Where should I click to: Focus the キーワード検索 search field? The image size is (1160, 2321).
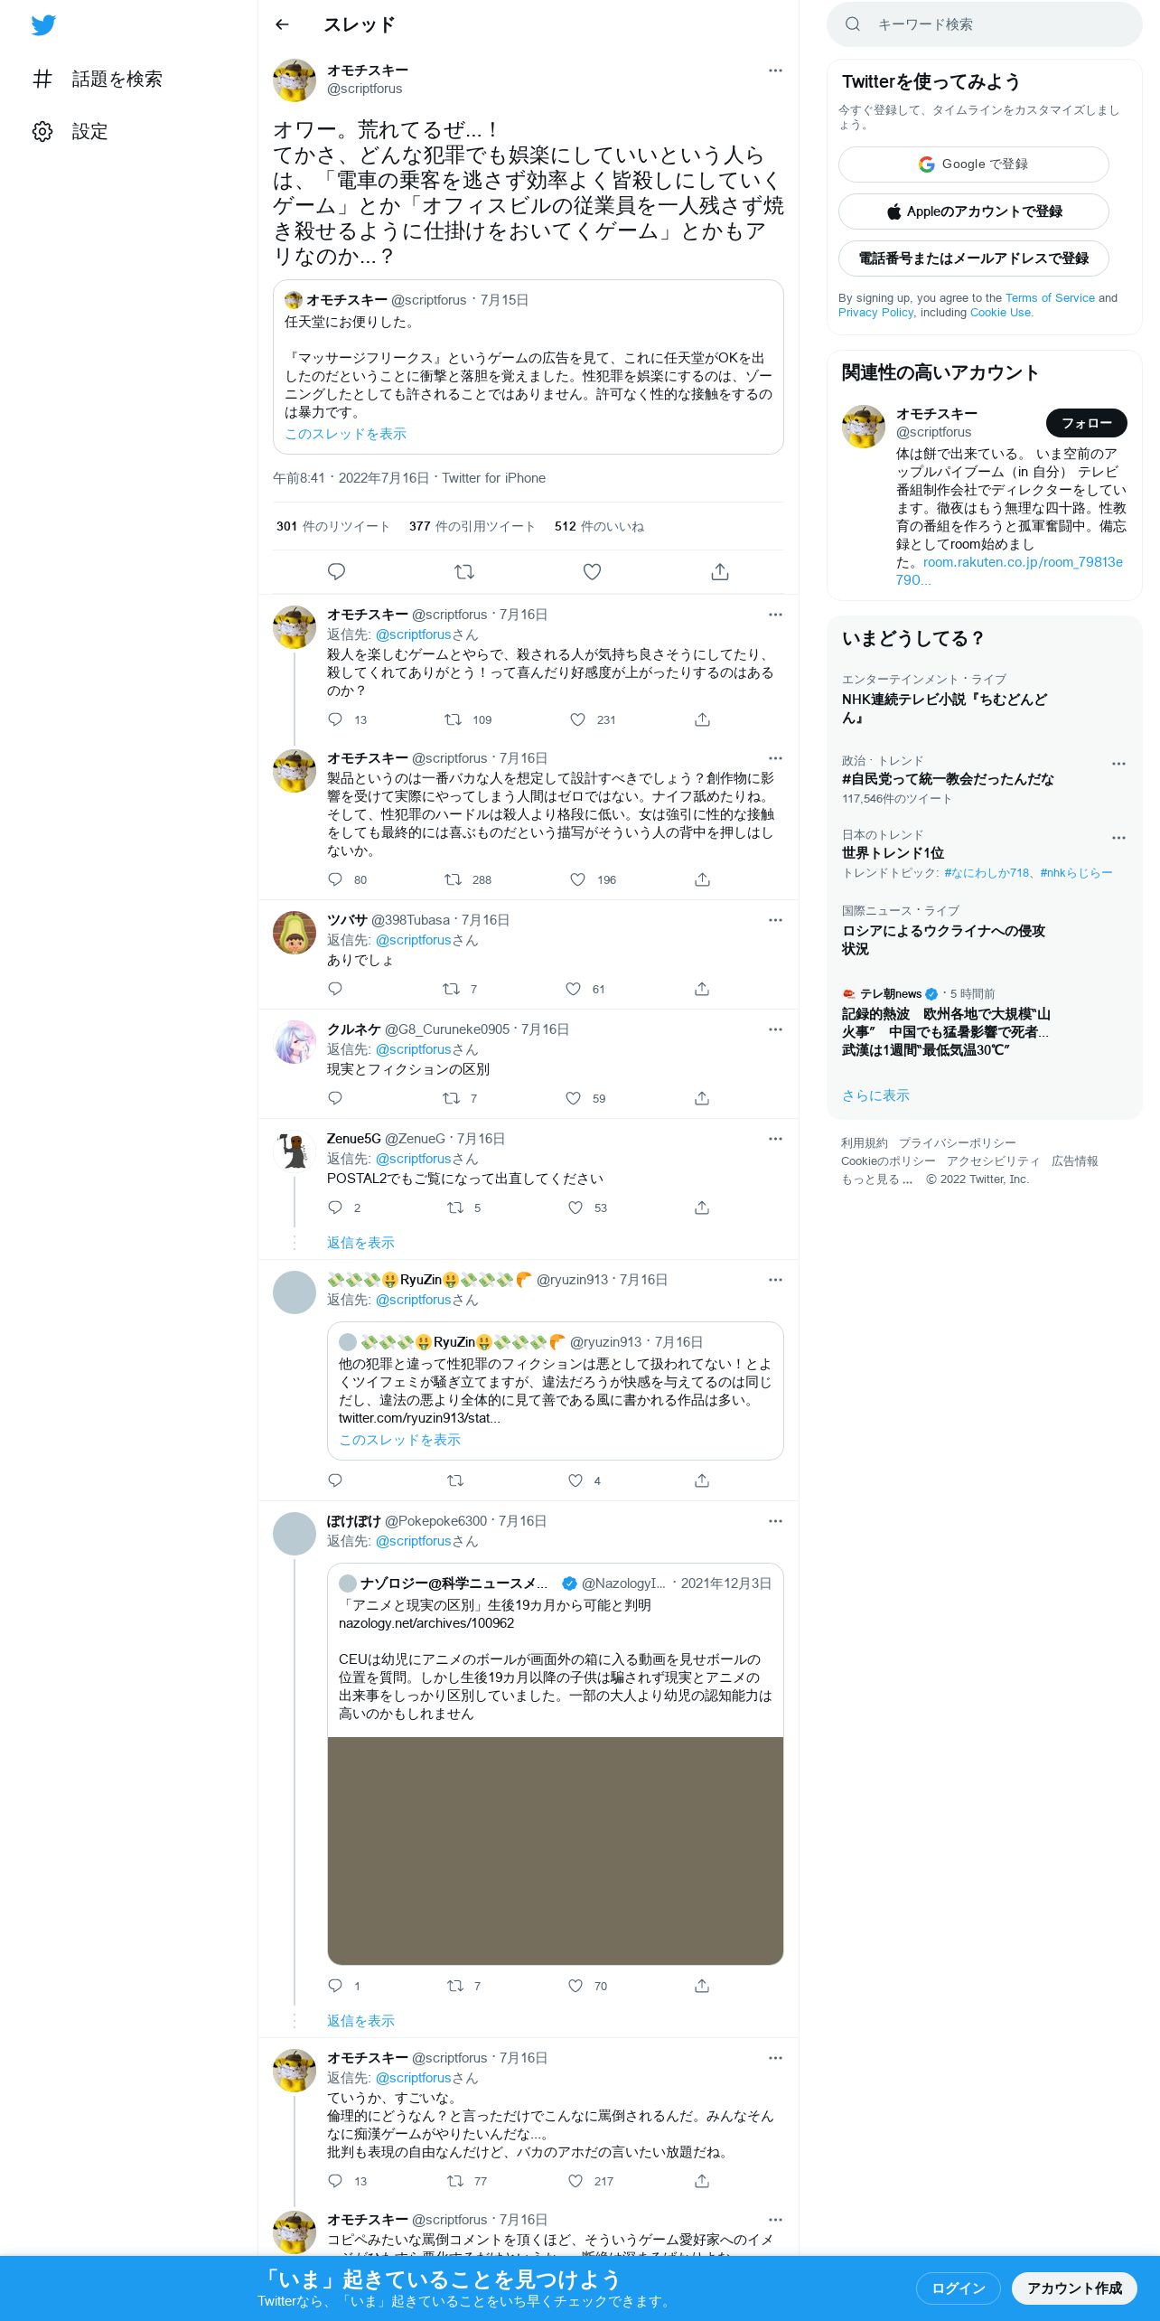(984, 24)
